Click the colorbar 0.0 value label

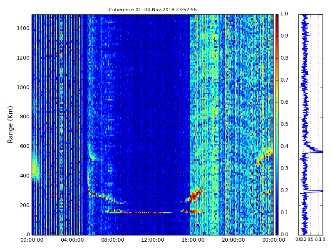pyautogui.click(x=284, y=235)
